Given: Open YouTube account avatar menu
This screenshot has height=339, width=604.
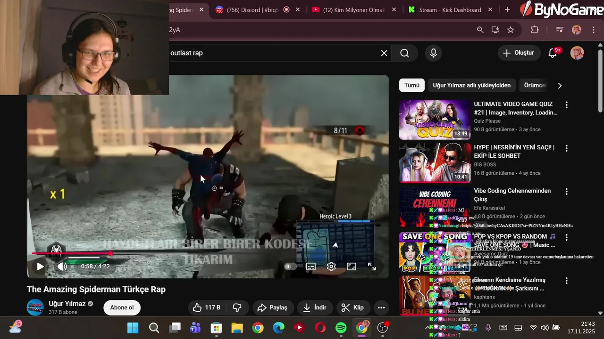Looking at the screenshot, I should tap(577, 53).
